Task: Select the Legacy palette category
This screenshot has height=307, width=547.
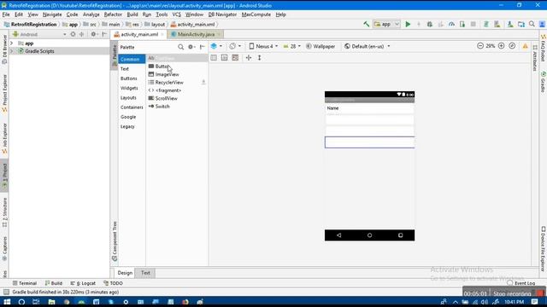Action: (x=127, y=126)
